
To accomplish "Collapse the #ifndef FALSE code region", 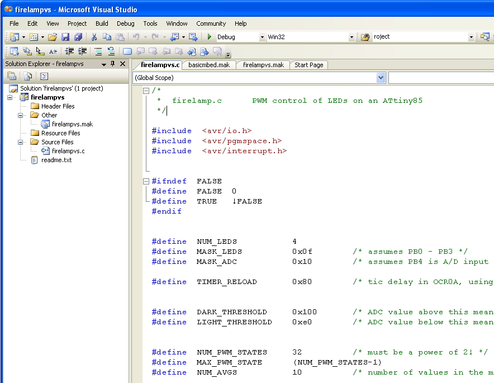I will coord(146,181).
